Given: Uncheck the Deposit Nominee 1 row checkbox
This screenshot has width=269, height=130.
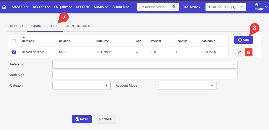Looking at the screenshot, I should pos(14,52).
